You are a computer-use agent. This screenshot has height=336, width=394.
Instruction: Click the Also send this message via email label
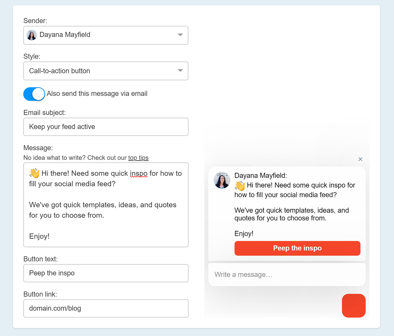pyautogui.click(x=97, y=94)
